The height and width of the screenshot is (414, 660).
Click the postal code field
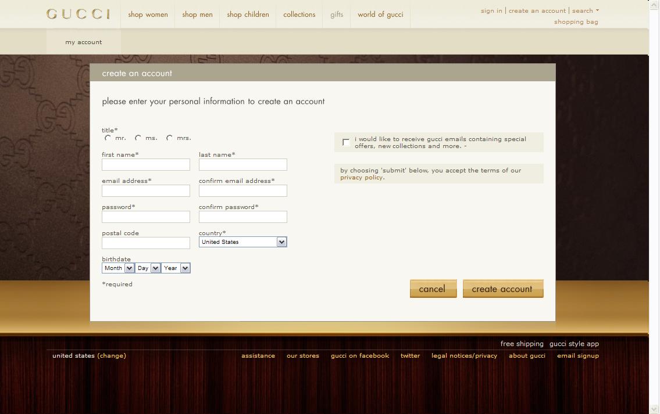pos(145,243)
